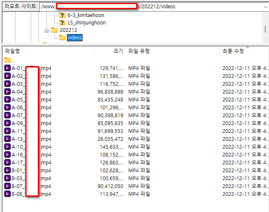The image size is (269, 212).
Task: Click the file size 90,412,050
Action: point(110,186)
